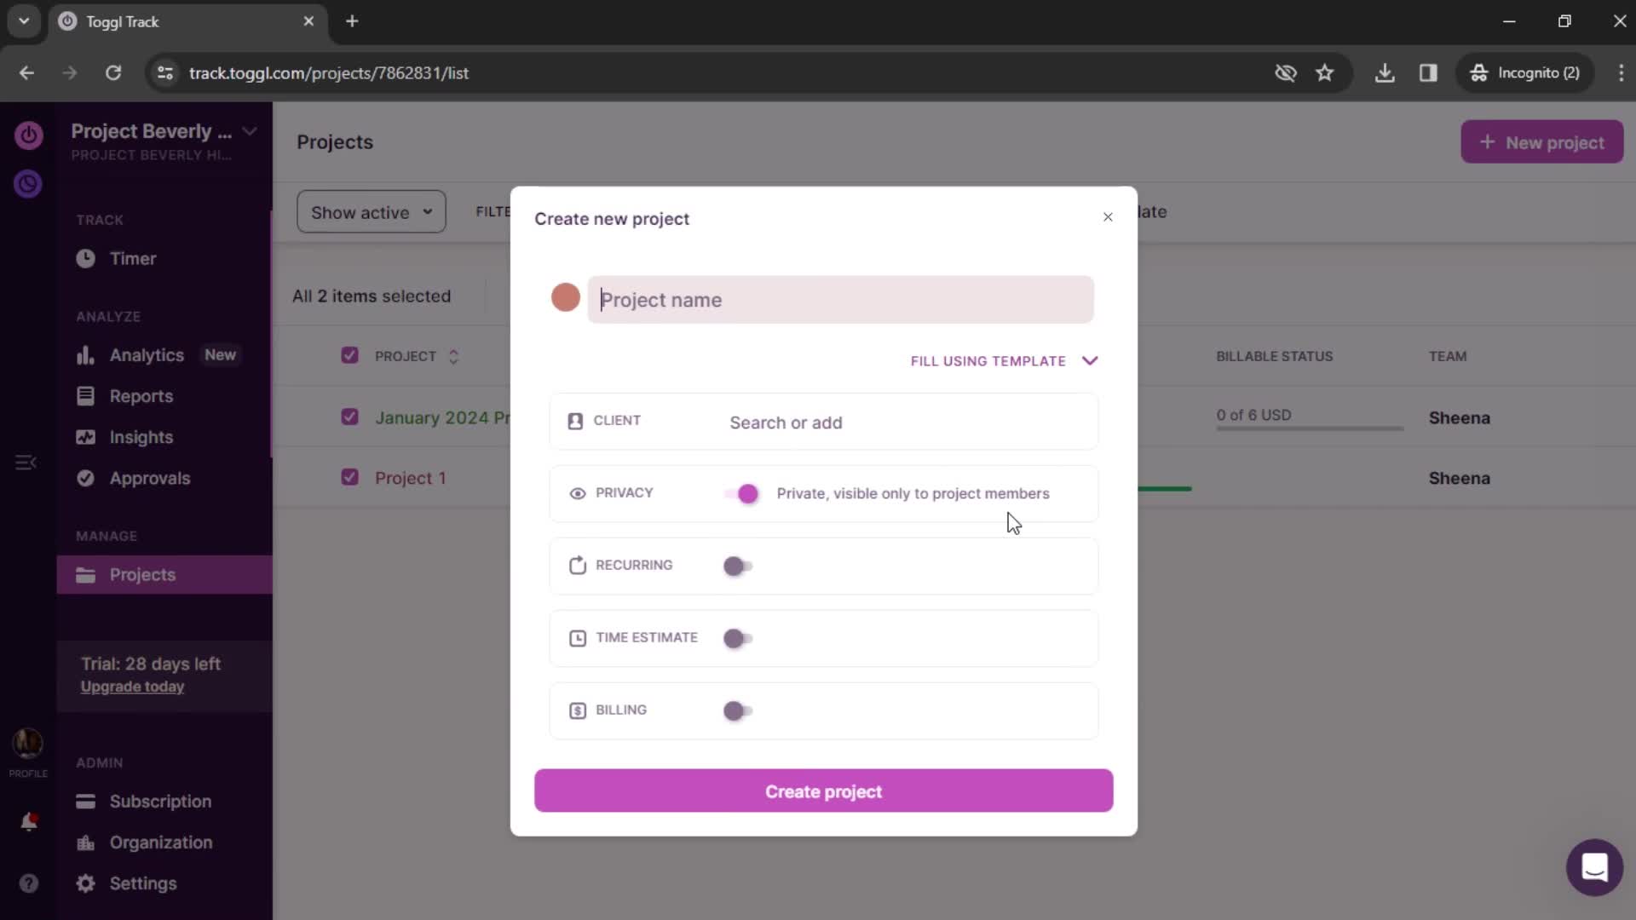
Task: Navigate to Reports in sidebar
Action: (141, 395)
